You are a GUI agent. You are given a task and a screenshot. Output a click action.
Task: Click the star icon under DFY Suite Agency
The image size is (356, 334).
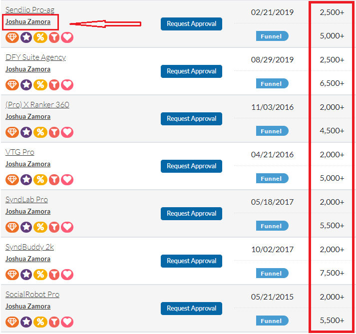[26, 85]
